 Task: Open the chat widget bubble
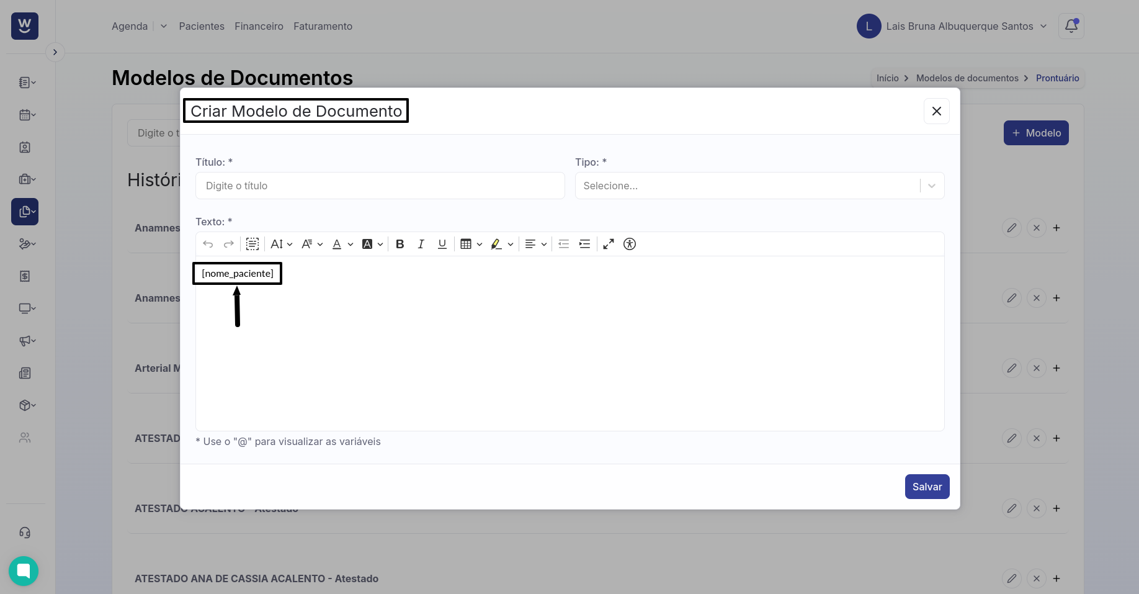tap(24, 571)
